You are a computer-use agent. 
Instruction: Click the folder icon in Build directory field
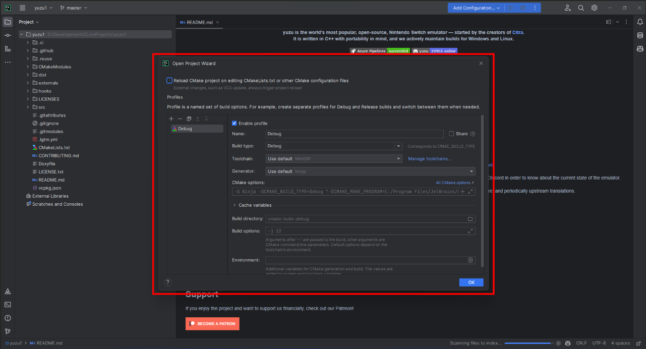click(470, 219)
